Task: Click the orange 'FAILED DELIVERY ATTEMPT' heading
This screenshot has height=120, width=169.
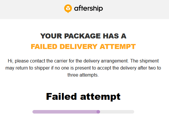Action: (x=83, y=47)
